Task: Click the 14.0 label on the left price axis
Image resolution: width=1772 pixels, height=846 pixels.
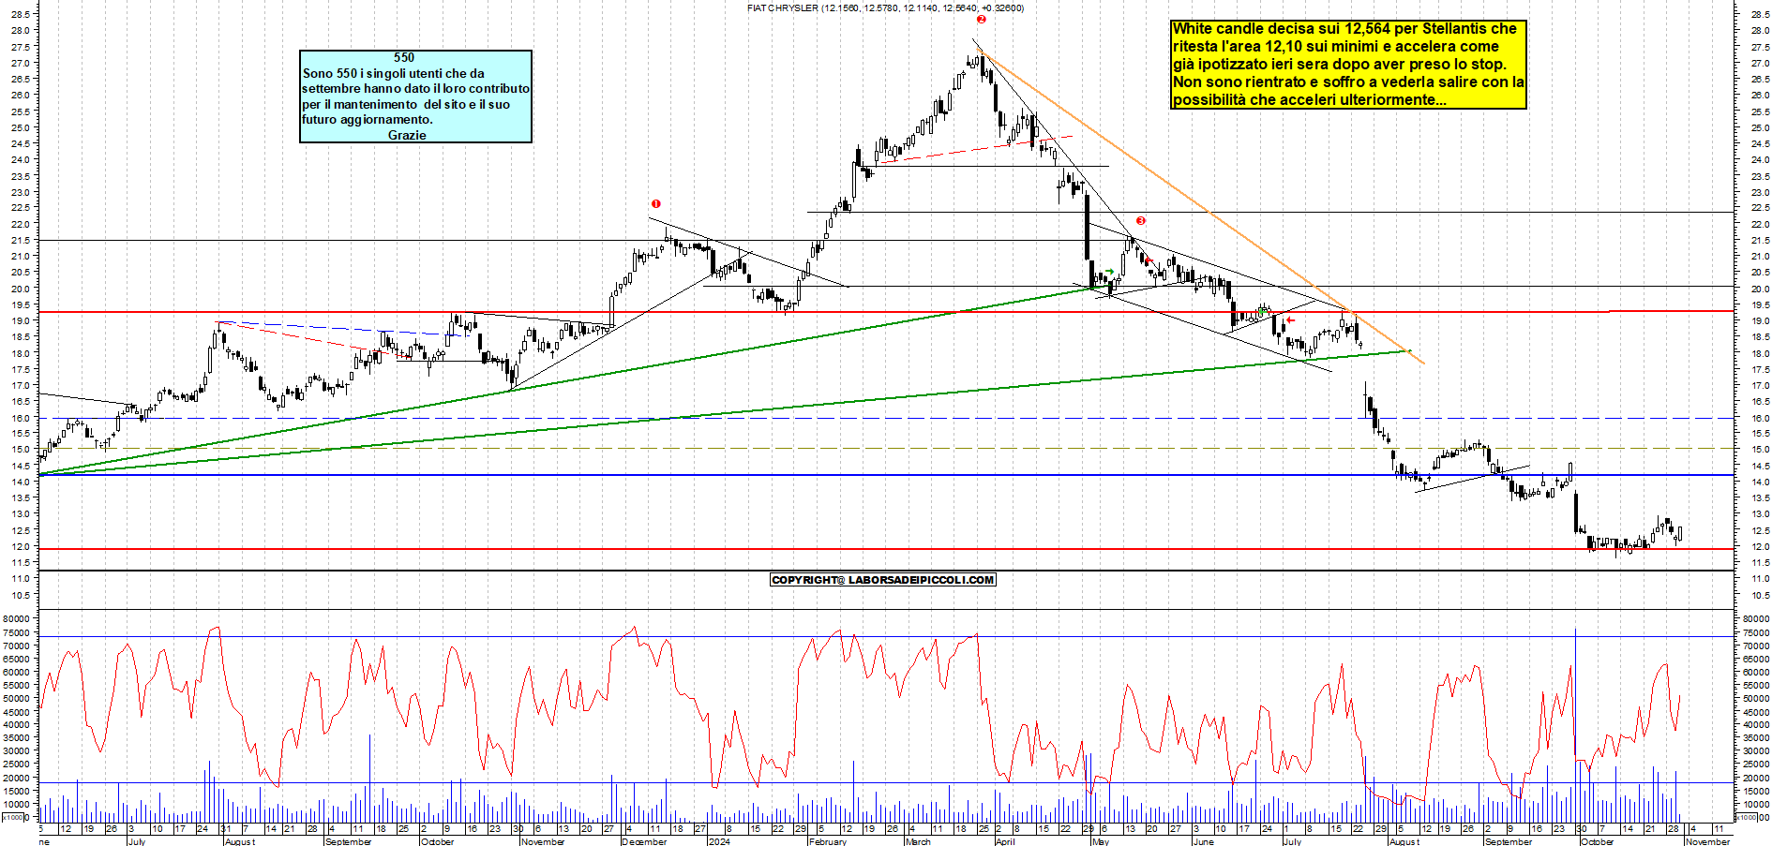Action: tap(22, 482)
